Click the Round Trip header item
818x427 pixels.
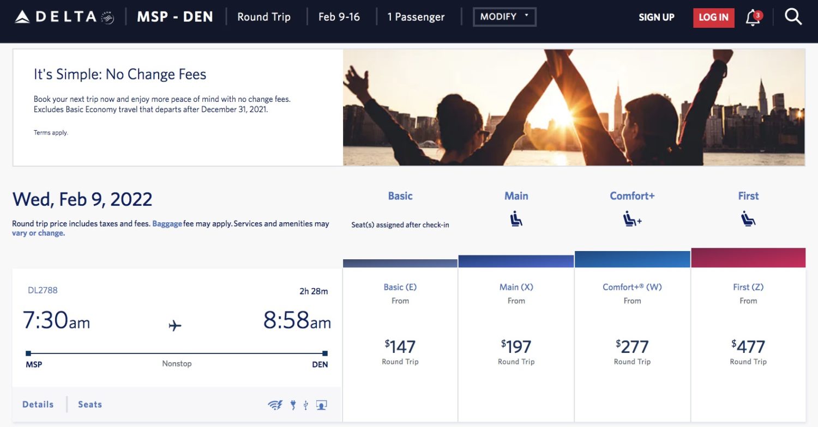click(264, 16)
